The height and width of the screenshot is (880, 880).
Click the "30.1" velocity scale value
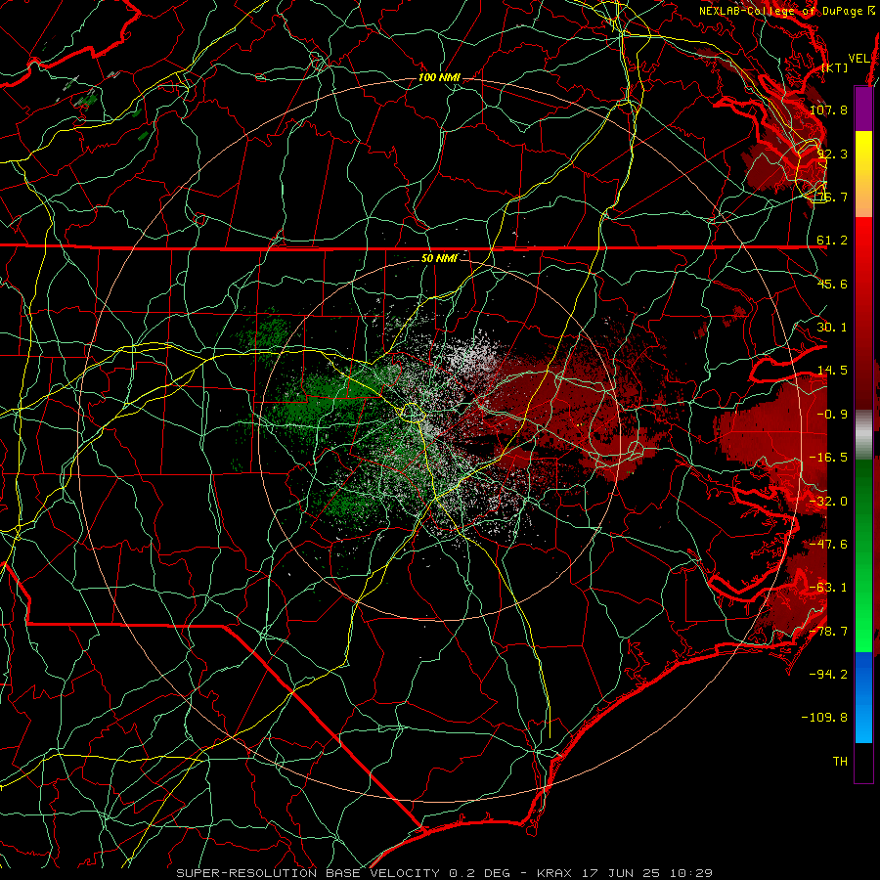[x=832, y=328]
